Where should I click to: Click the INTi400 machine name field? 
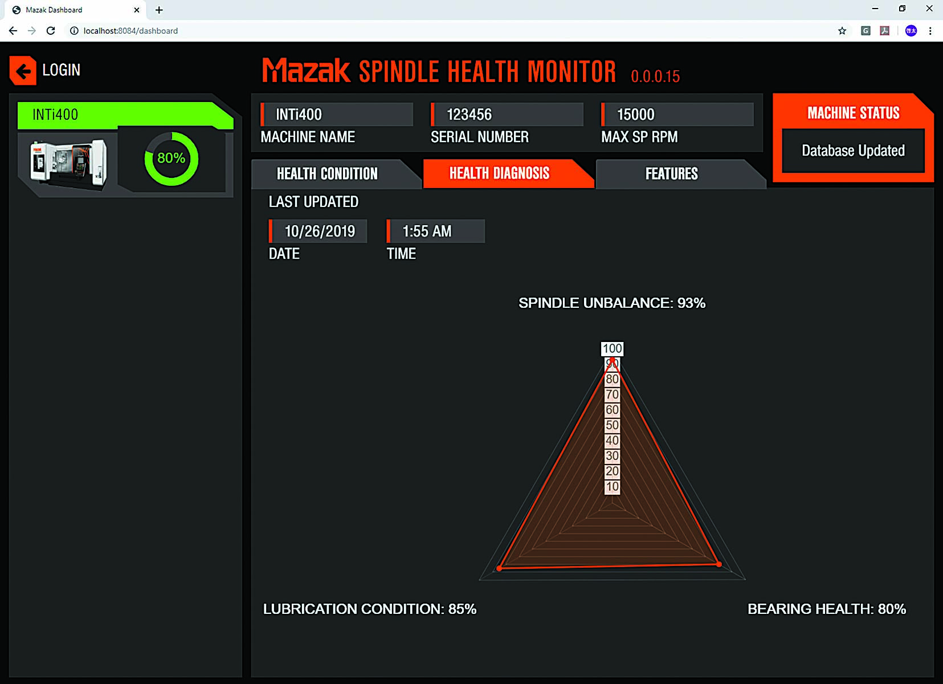tap(336, 115)
